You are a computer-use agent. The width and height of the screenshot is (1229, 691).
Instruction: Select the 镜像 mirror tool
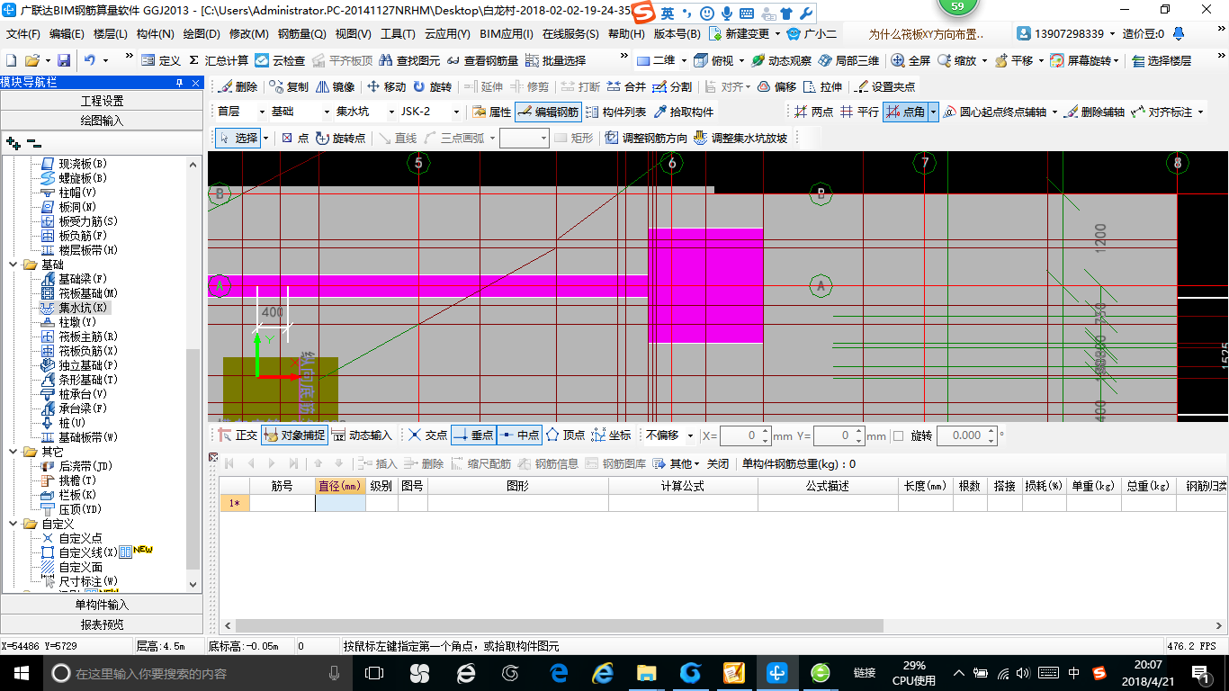coord(335,87)
